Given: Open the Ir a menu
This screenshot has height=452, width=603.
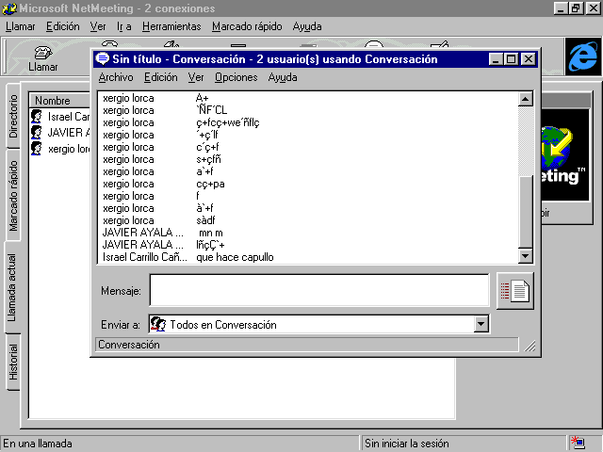Looking at the screenshot, I should 124,26.
